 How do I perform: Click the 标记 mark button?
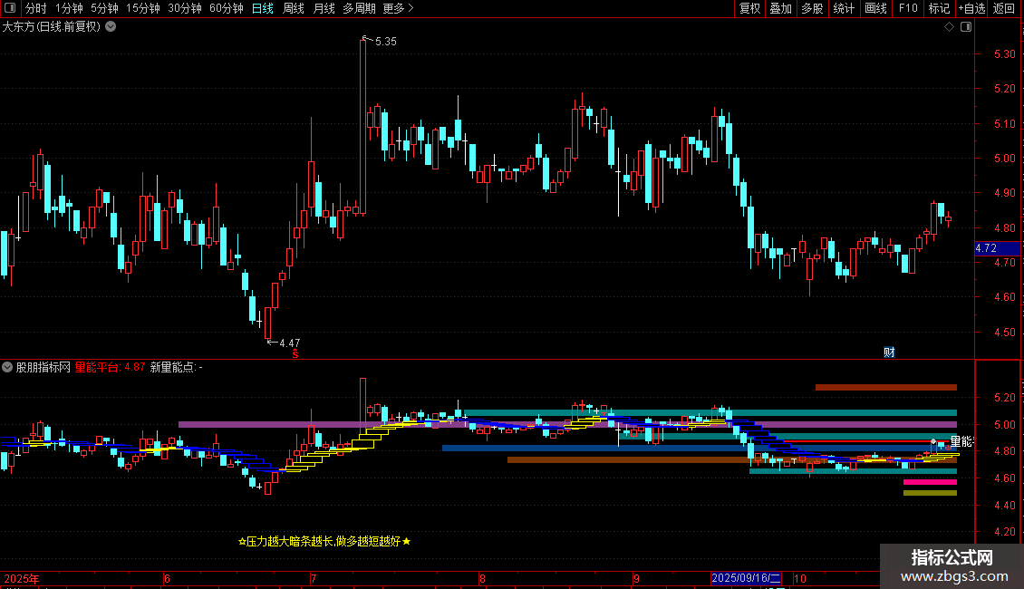pyautogui.click(x=939, y=8)
